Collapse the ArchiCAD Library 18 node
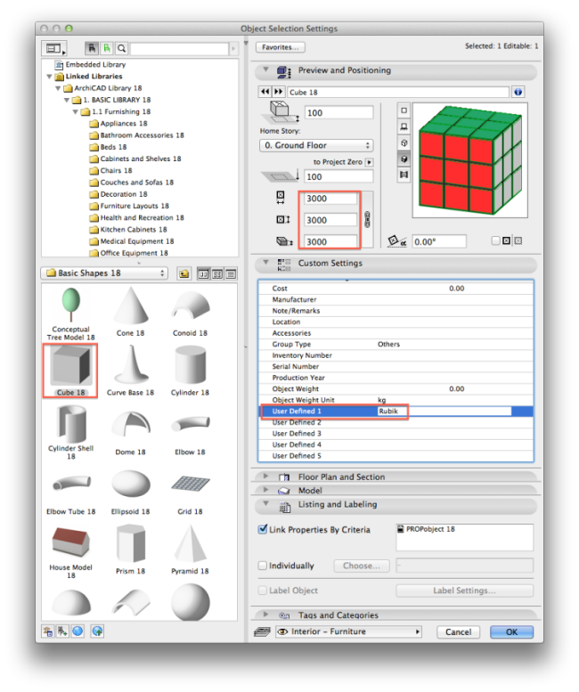 pyautogui.click(x=58, y=88)
